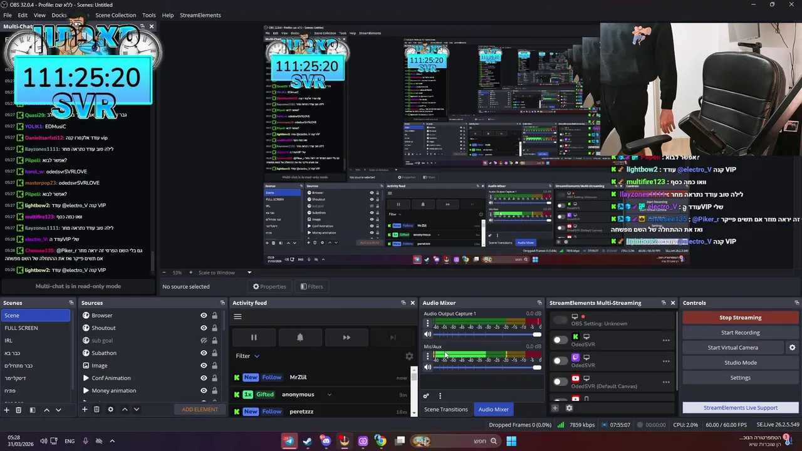Click Start Recording button
This screenshot has width=802, height=451.
[x=740, y=333]
